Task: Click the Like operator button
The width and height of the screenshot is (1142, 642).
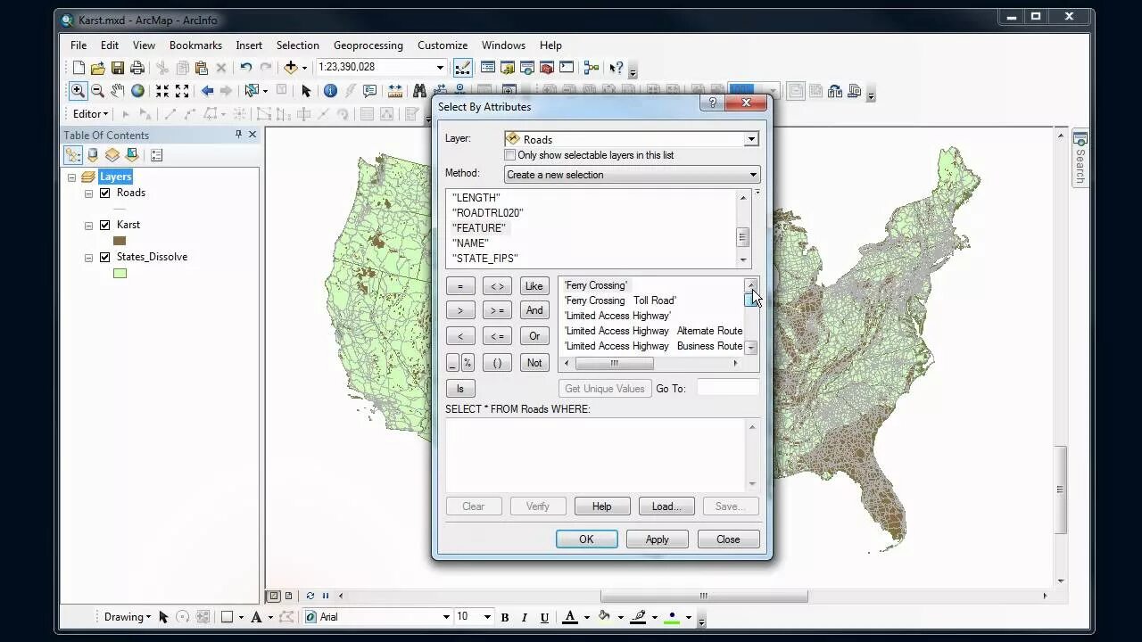Action: 534,286
